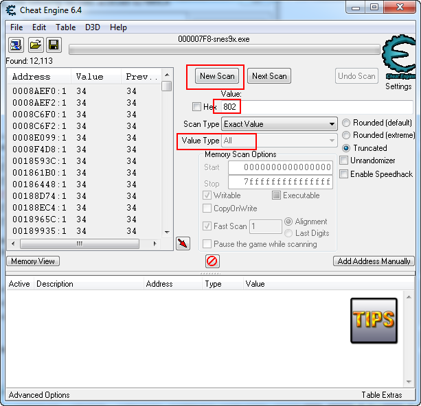The height and width of the screenshot is (406, 421).
Task: Click the New Scan button
Action: pyautogui.click(x=217, y=76)
